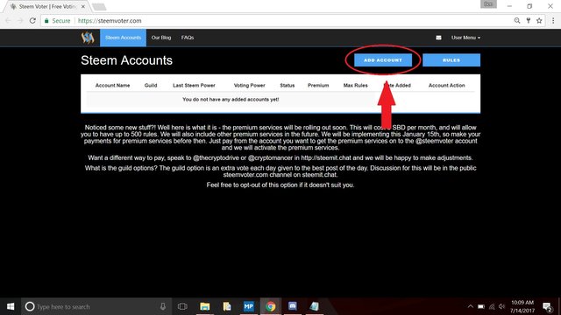Open the MP app on the taskbar
Viewport: 561px width, 315px height.
click(249, 306)
